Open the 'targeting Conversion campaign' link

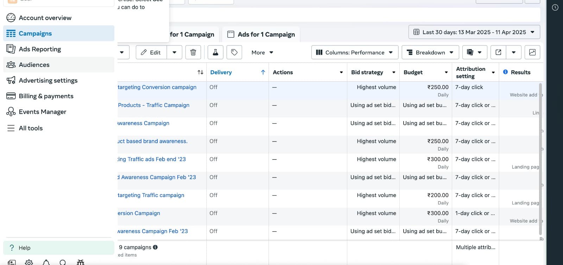157,87
